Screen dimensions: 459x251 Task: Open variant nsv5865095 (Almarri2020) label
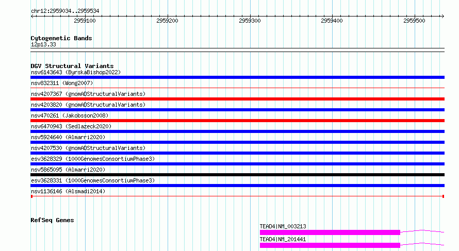pos(68,170)
